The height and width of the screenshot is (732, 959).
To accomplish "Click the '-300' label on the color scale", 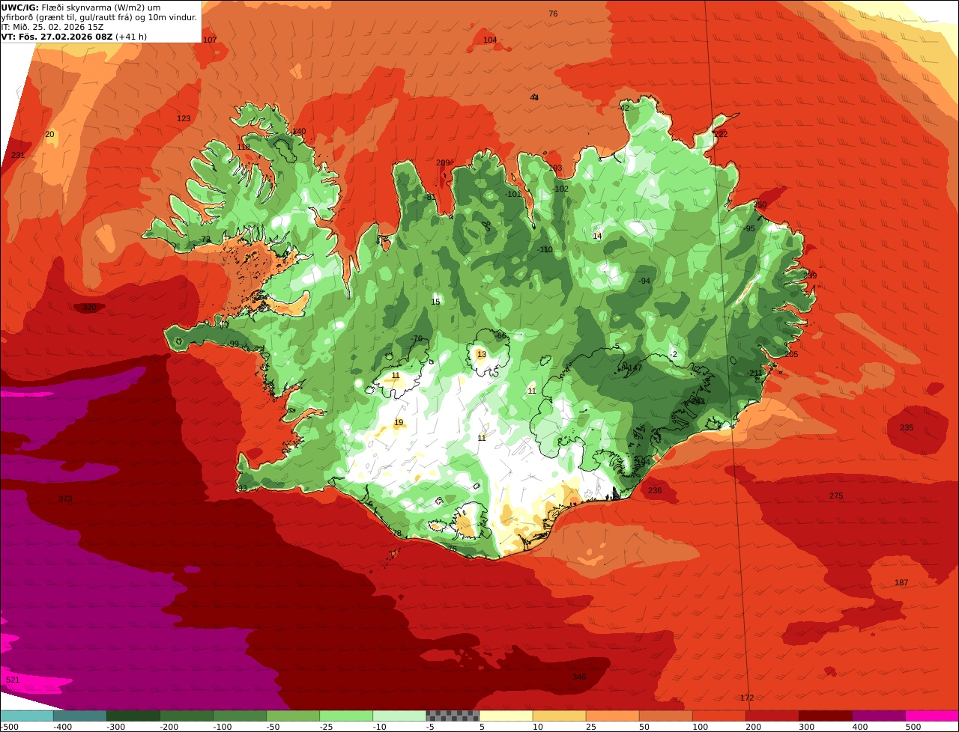I will pos(115,727).
